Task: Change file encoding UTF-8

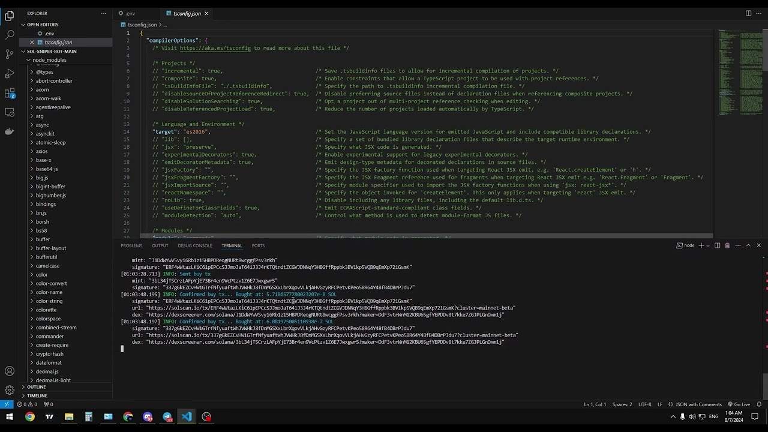Action: [x=644, y=404]
